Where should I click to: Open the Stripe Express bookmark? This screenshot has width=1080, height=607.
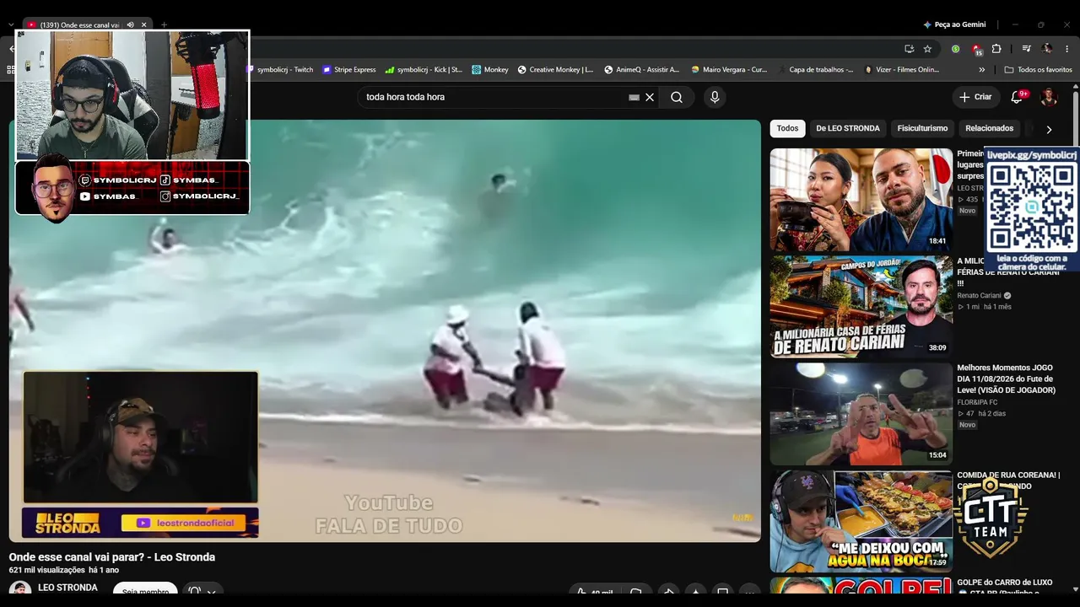349,70
